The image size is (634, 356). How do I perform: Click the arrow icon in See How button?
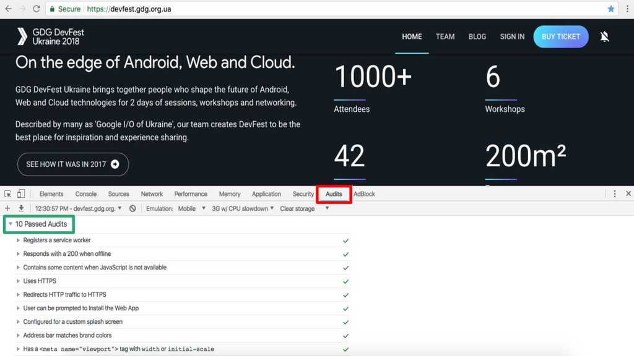[x=115, y=164]
